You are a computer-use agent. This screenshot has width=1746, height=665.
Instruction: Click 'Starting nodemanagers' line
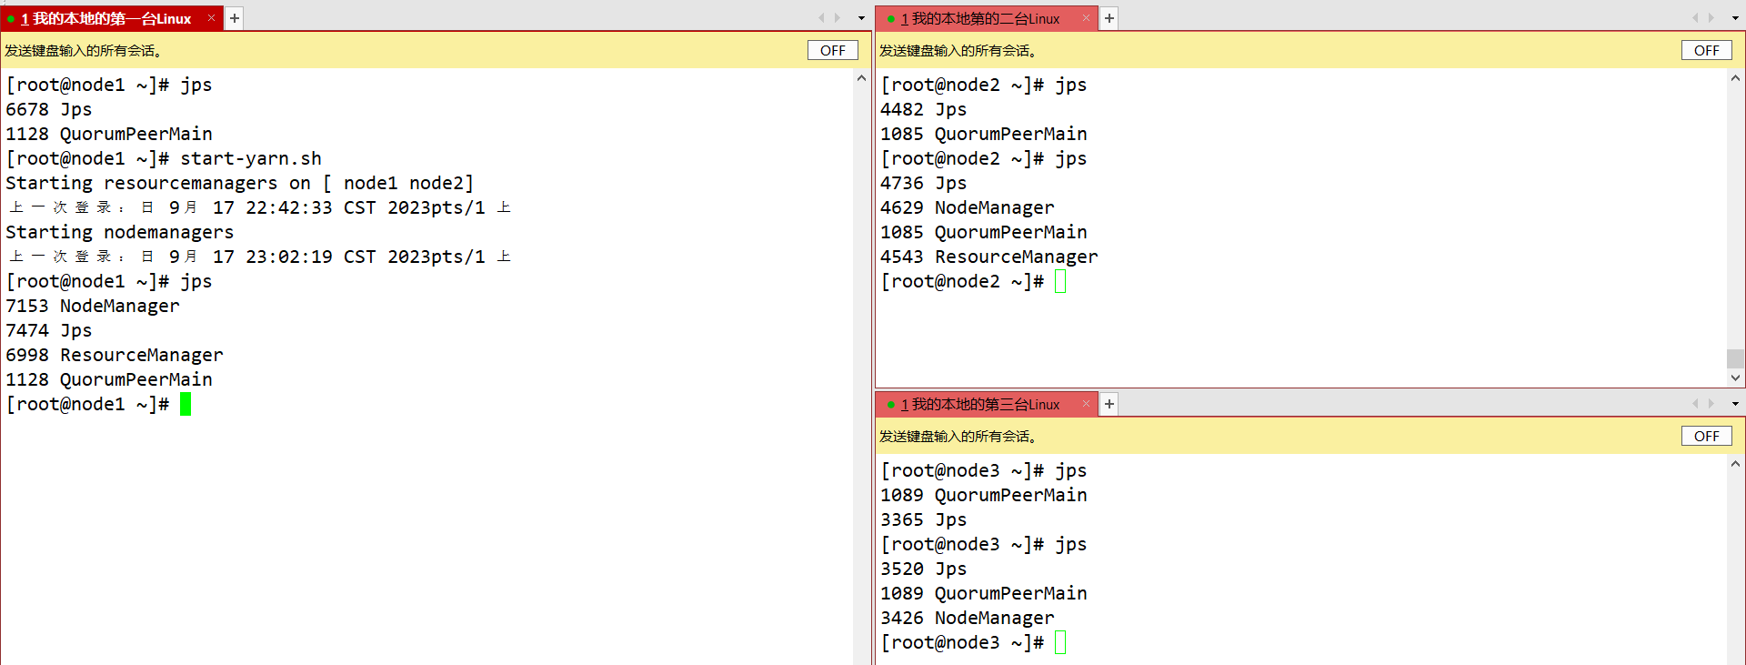pyautogui.click(x=120, y=232)
